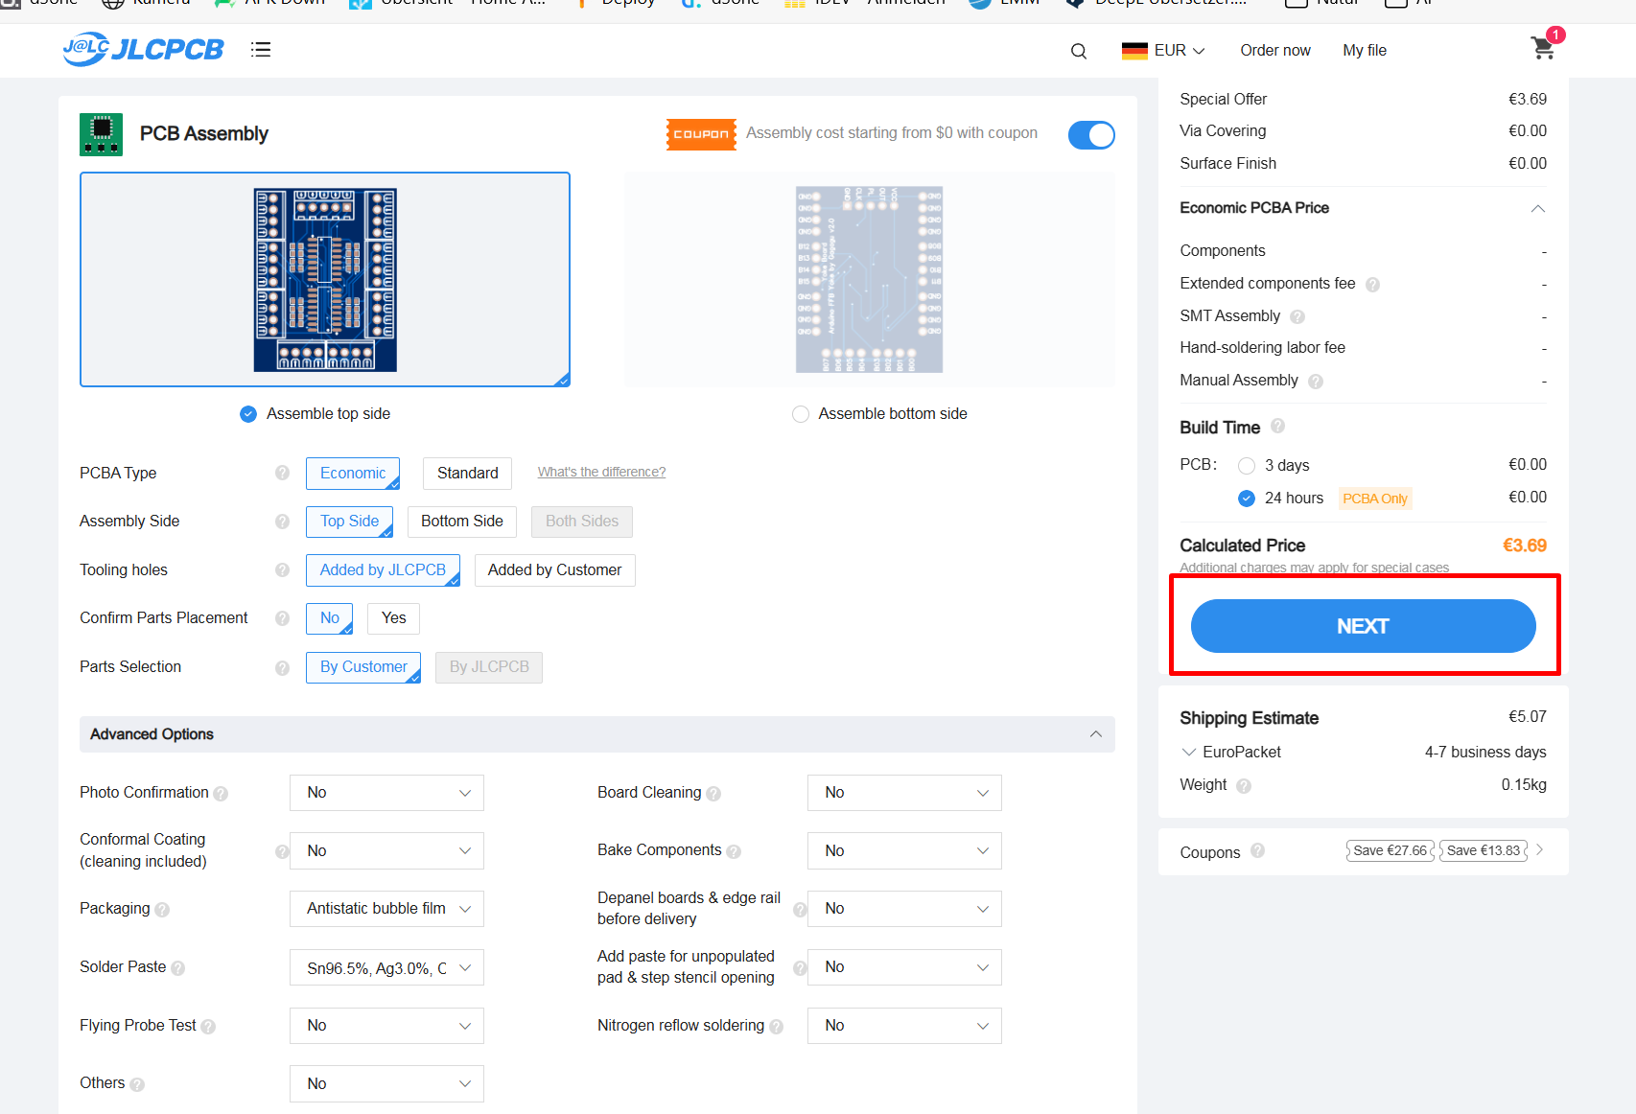Screen dimensions: 1636x1114
Task: Click the JLCPCB logo
Action: point(143,49)
